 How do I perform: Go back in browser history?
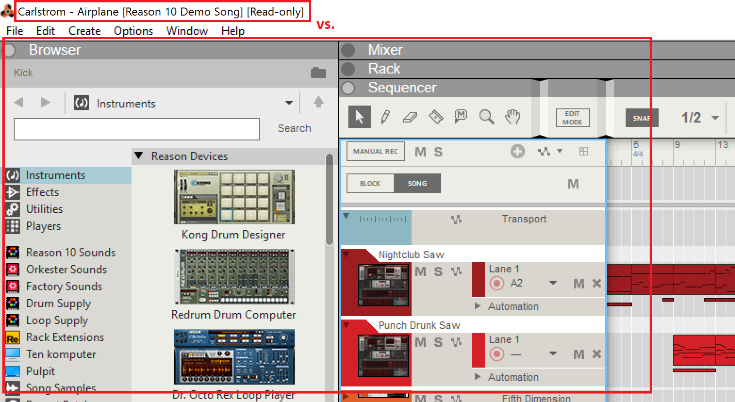(19, 102)
